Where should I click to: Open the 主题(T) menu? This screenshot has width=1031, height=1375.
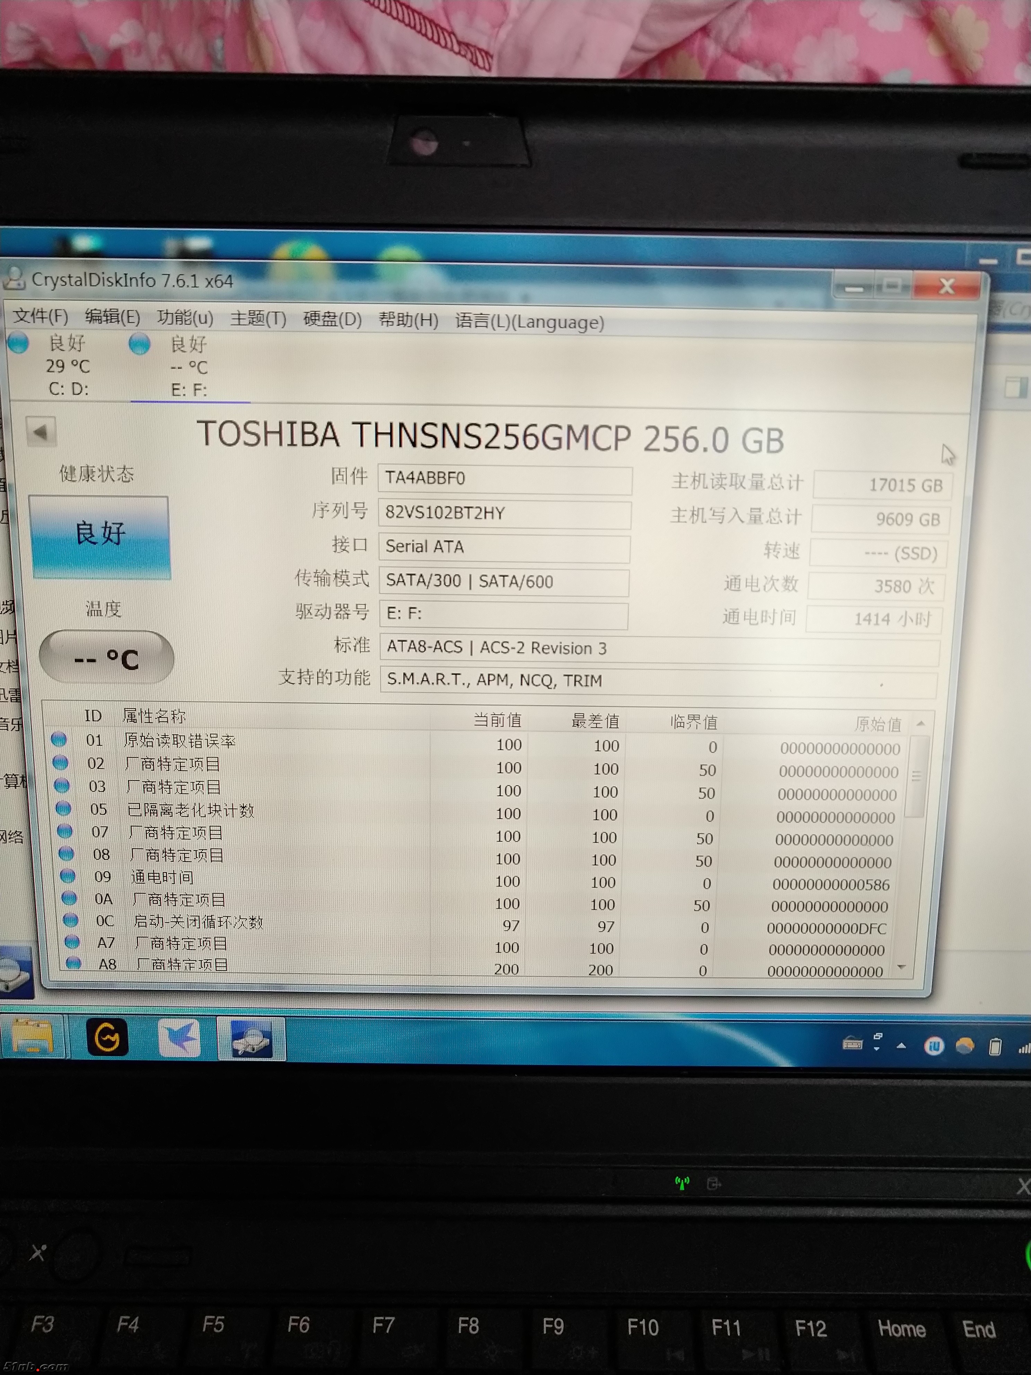[x=258, y=319]
